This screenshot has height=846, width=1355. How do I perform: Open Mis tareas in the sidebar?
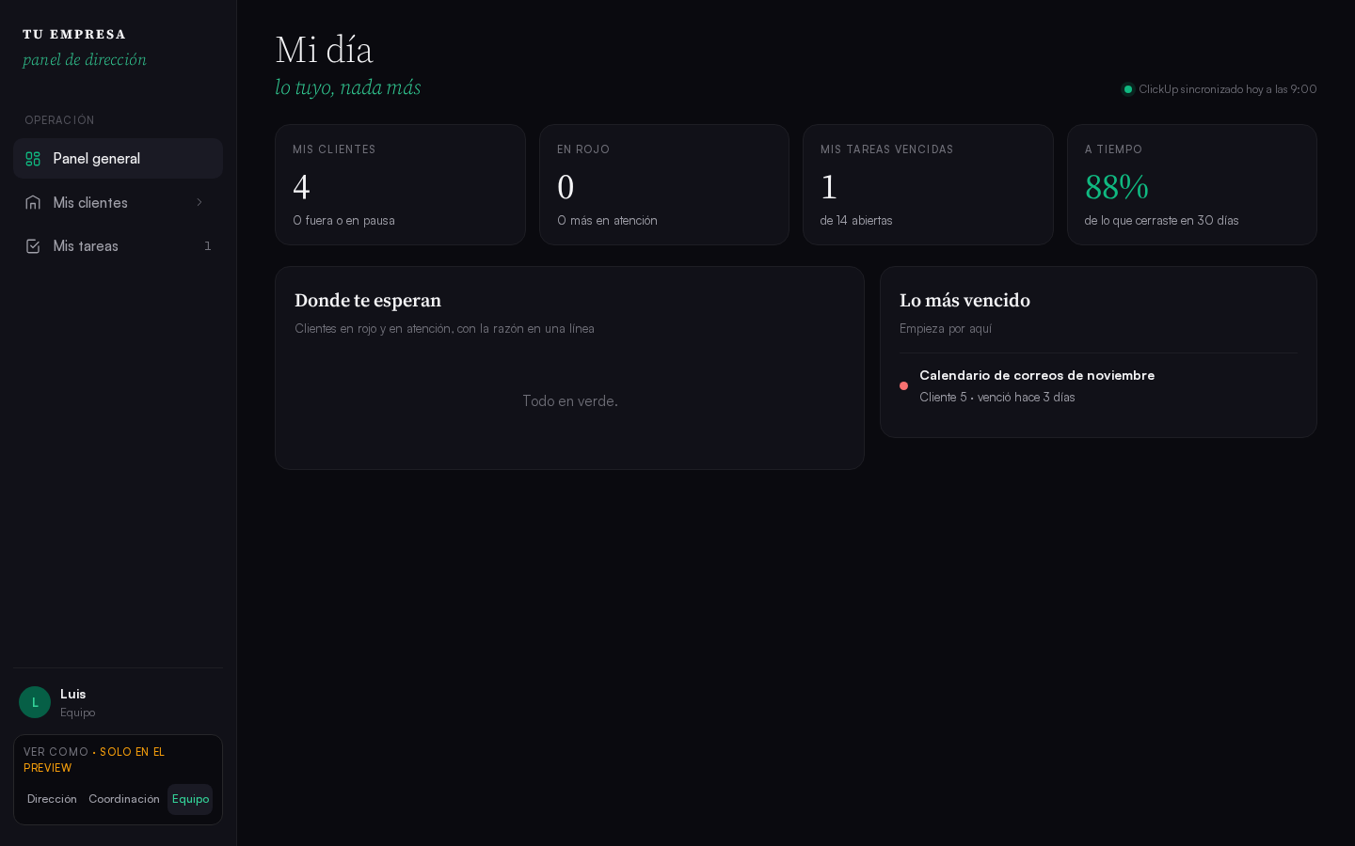coord(118,246)
